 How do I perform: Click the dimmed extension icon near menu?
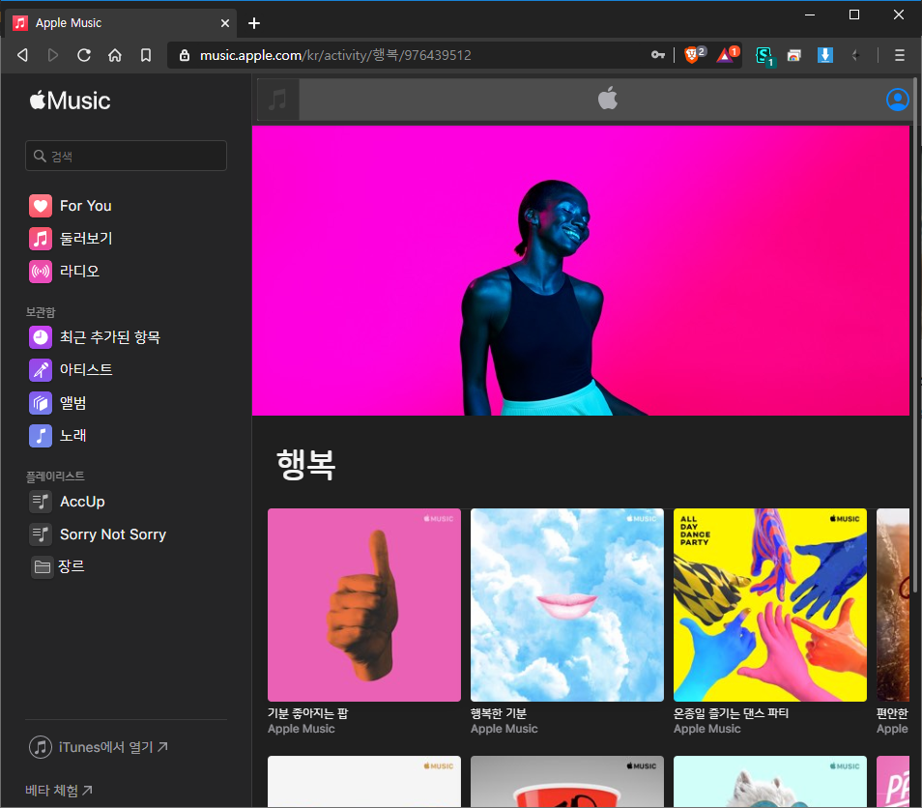(x=855, y=55)
